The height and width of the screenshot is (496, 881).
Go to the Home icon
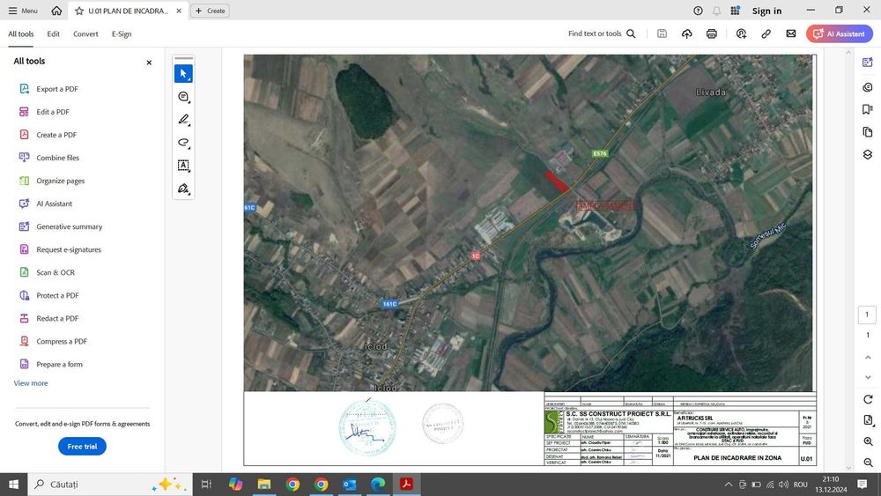point(56,11)
